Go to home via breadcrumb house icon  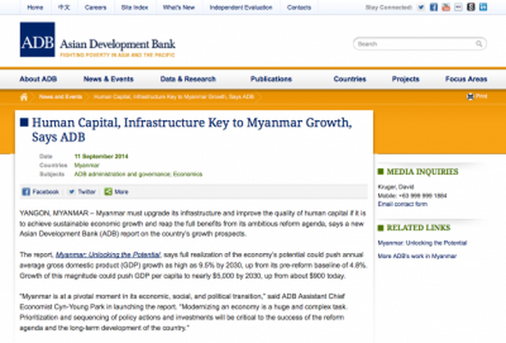coord(24,97)
